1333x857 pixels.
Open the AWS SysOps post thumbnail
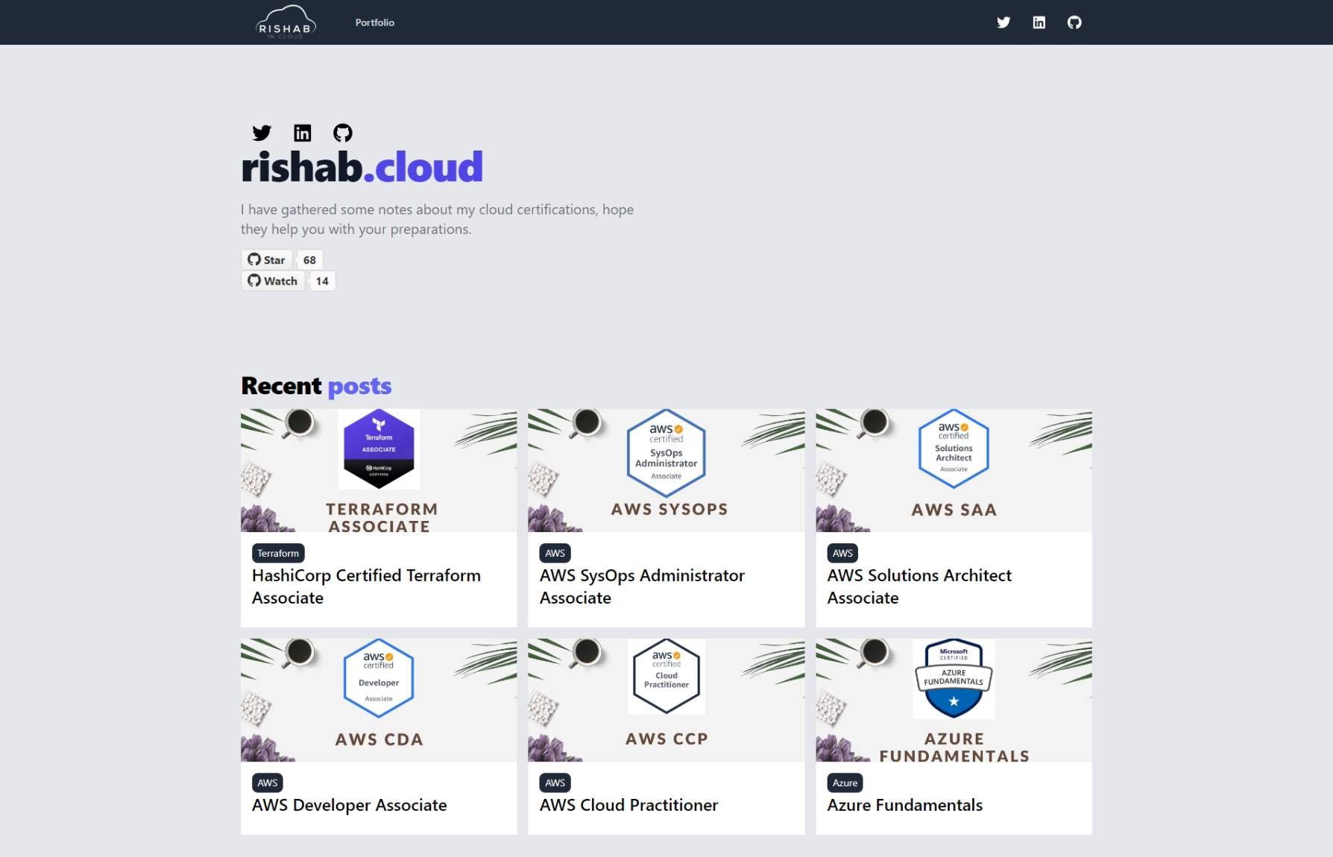pyautogui.click(x=666, y=470)
